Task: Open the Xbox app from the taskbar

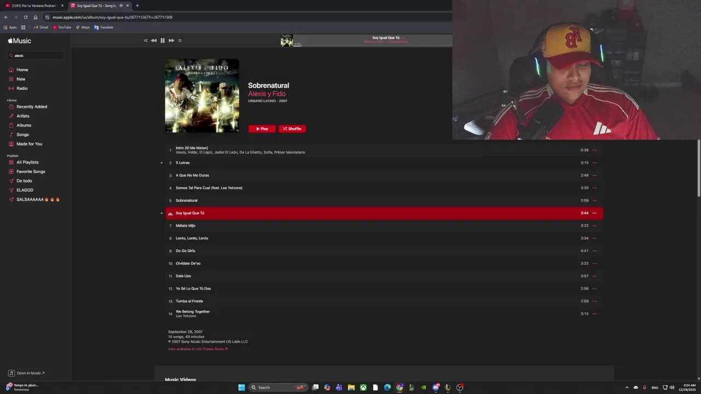Action: [363, 387]
